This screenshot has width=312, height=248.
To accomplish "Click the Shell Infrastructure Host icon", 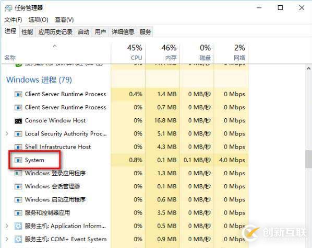I will tap(18, 147).
